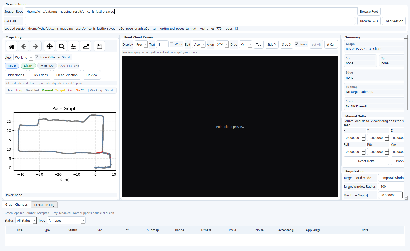Viewport: 410px width, 251px height.
Task: Switch point cloud to Side-X view
Action: 286,45
